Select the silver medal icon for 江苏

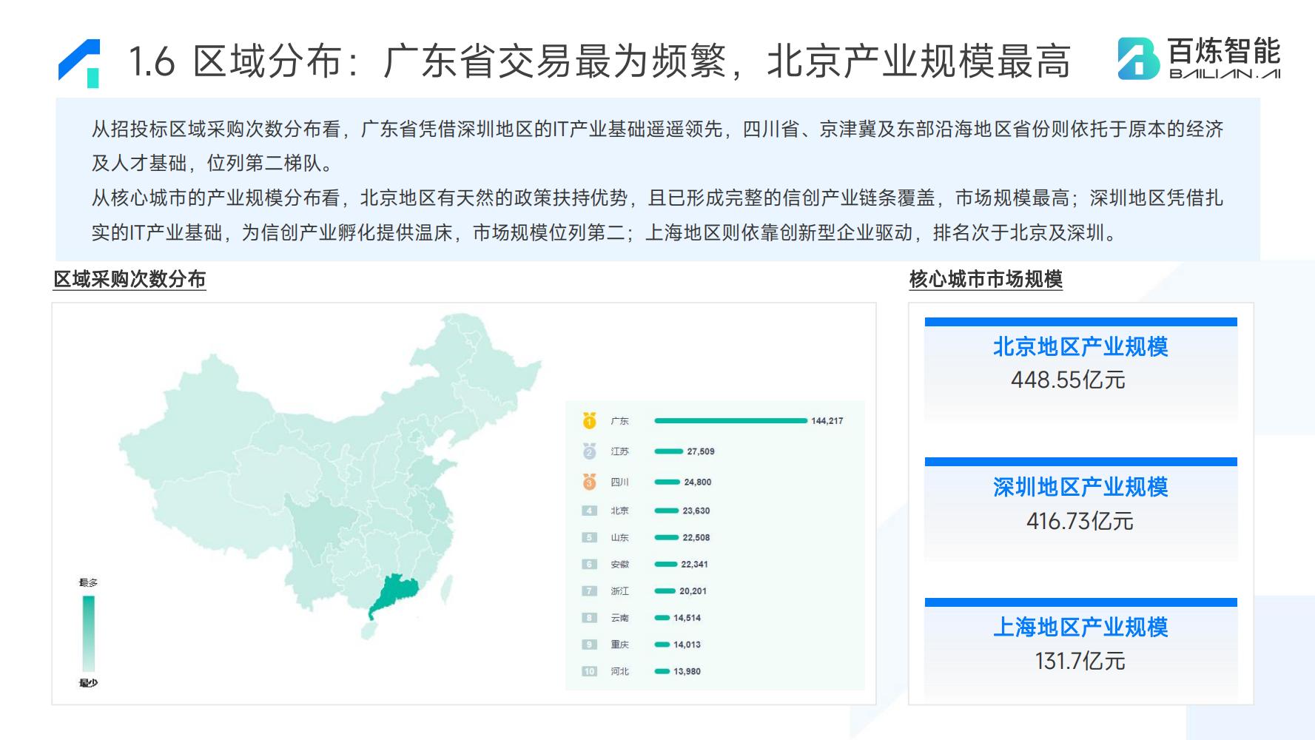pyautogui.click(x=589, y=451)
